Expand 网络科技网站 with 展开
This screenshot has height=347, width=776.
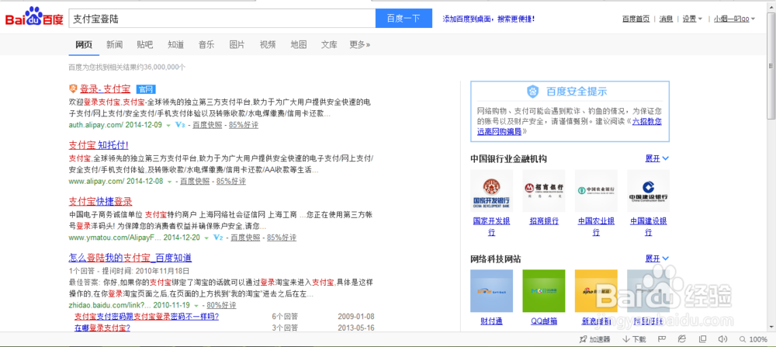point(656,259)
